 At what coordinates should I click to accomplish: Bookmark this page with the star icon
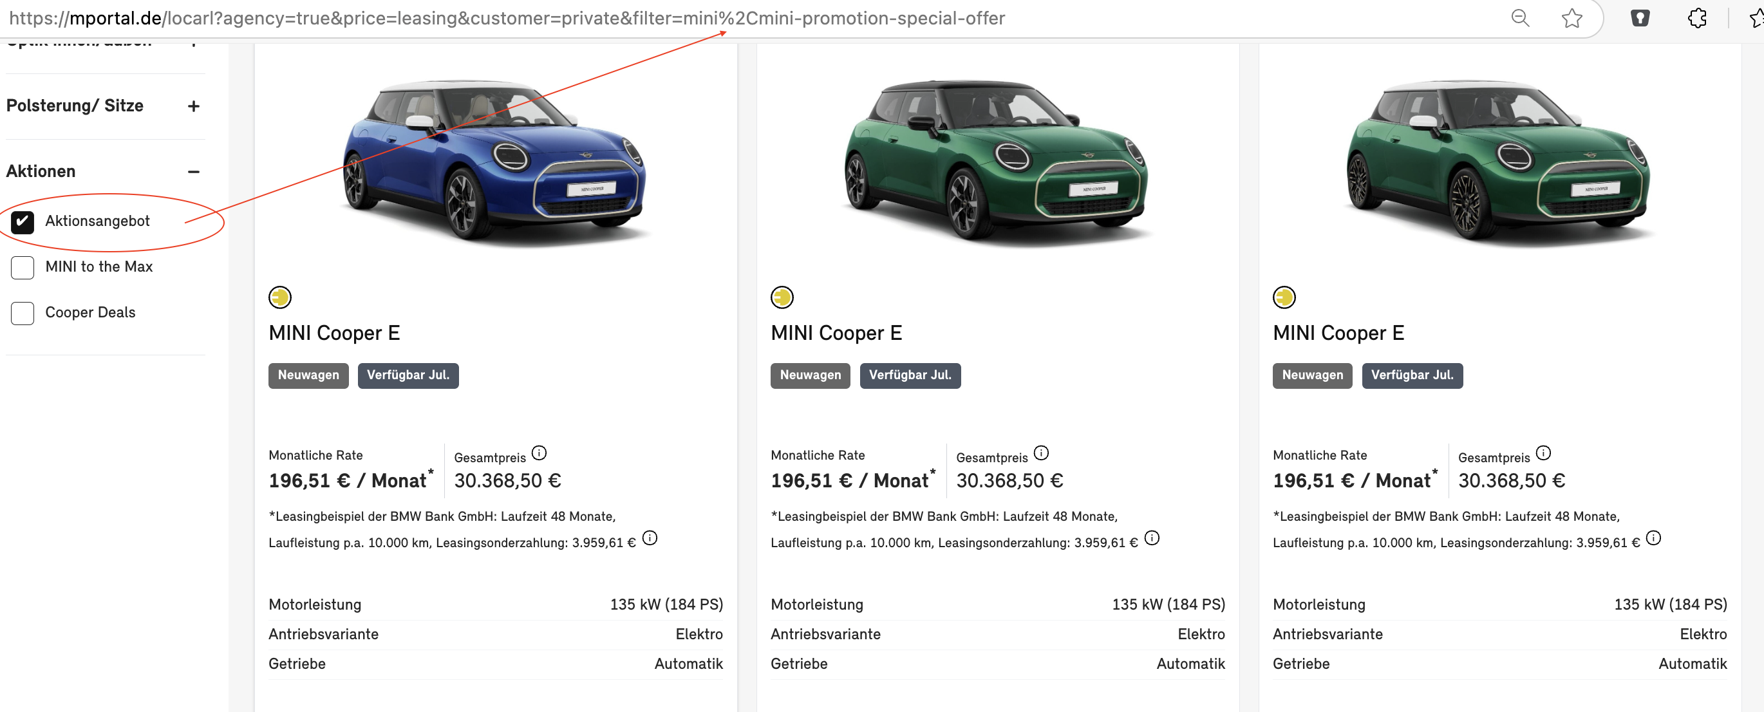click(x=1572, y=18)
